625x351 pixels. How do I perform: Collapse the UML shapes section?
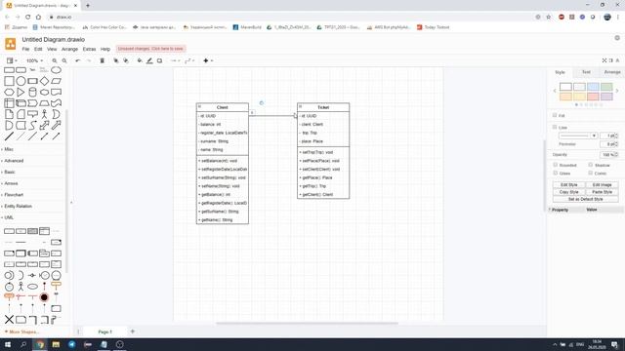tap(9, 217)
